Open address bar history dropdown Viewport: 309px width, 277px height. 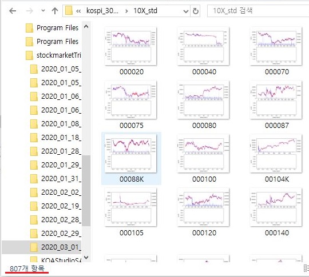[185, 11]
